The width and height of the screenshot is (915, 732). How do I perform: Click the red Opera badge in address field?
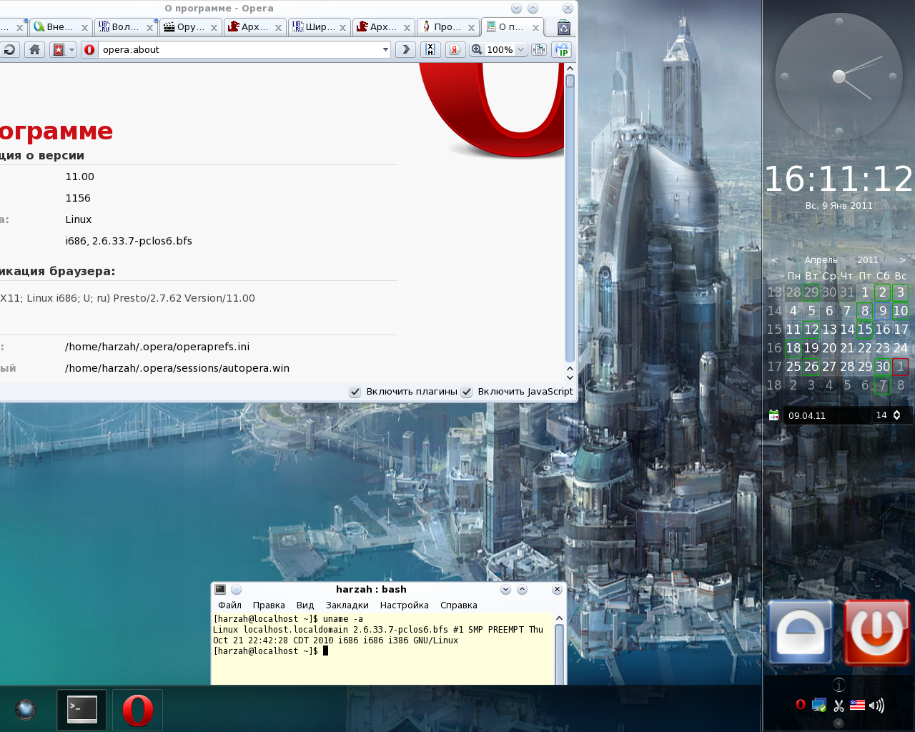point(89,49)
